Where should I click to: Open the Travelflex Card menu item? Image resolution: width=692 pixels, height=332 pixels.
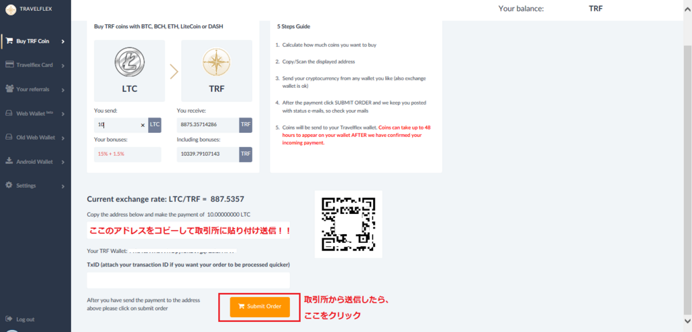click(35, 65)
